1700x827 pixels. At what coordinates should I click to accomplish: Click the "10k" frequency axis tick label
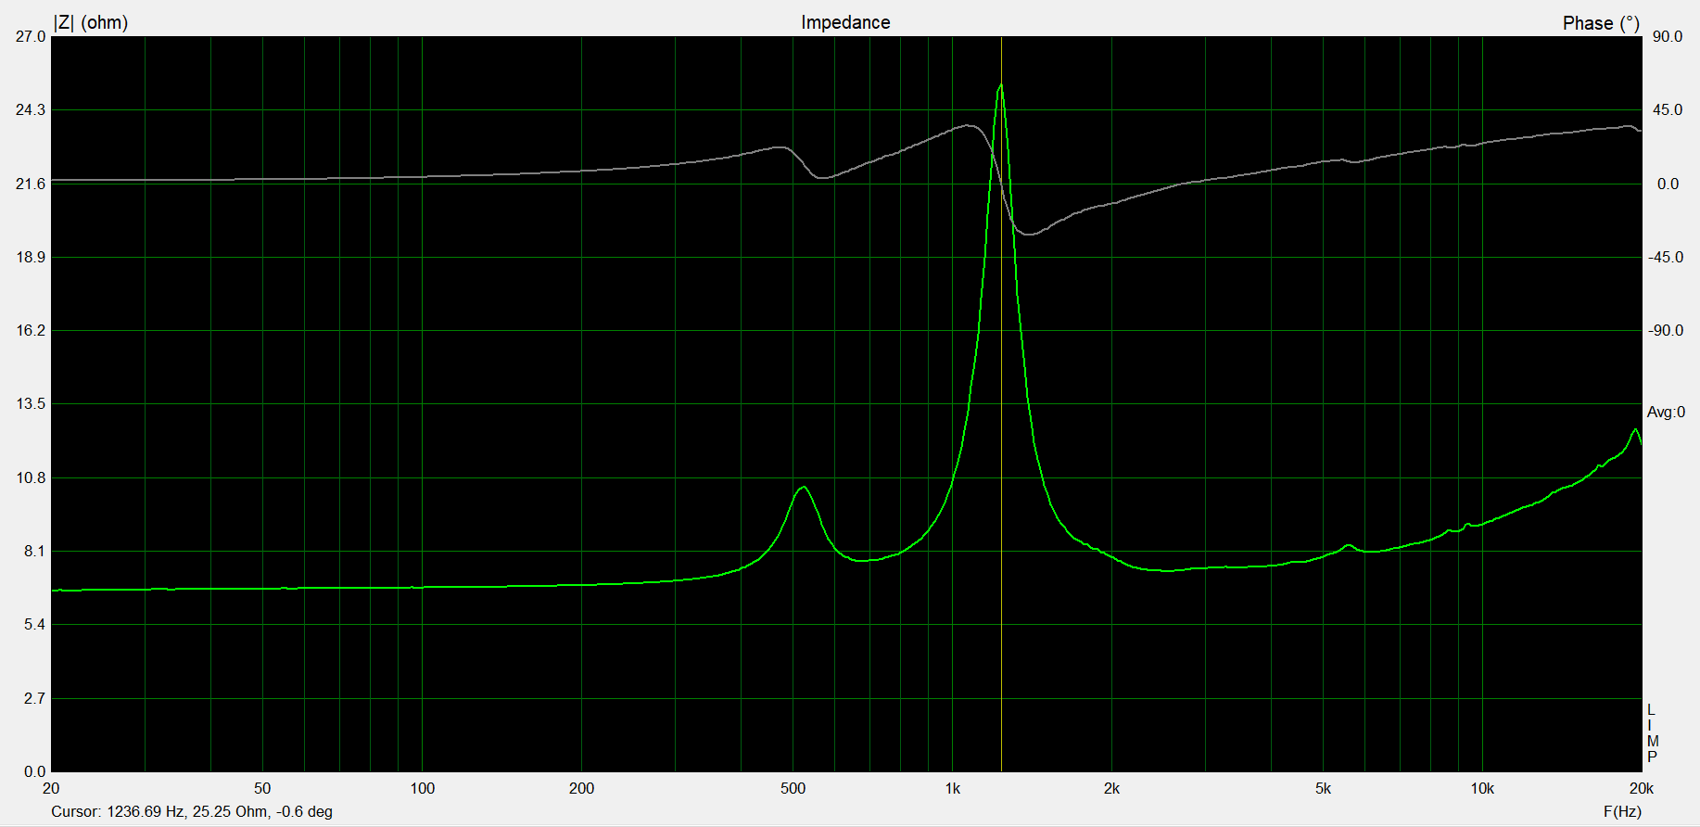[x=1482, y=789]
